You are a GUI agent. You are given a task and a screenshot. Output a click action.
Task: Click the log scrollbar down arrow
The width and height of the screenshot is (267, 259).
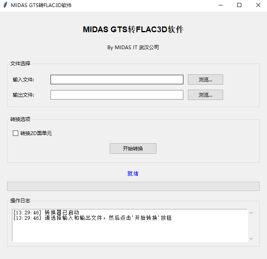click(x=251, y=239)
